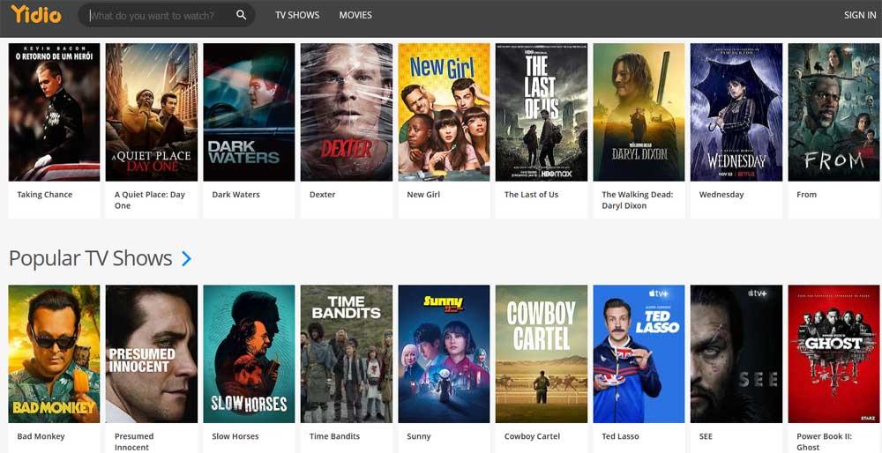Open the Popular TV Shows heading
Viewport: 882px width, 453px height.
tap(90, 258)
